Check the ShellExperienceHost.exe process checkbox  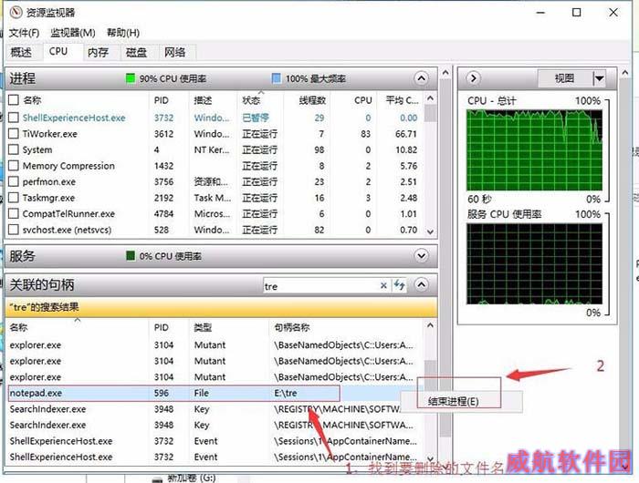pyautogui.click(x=14, y=118)
